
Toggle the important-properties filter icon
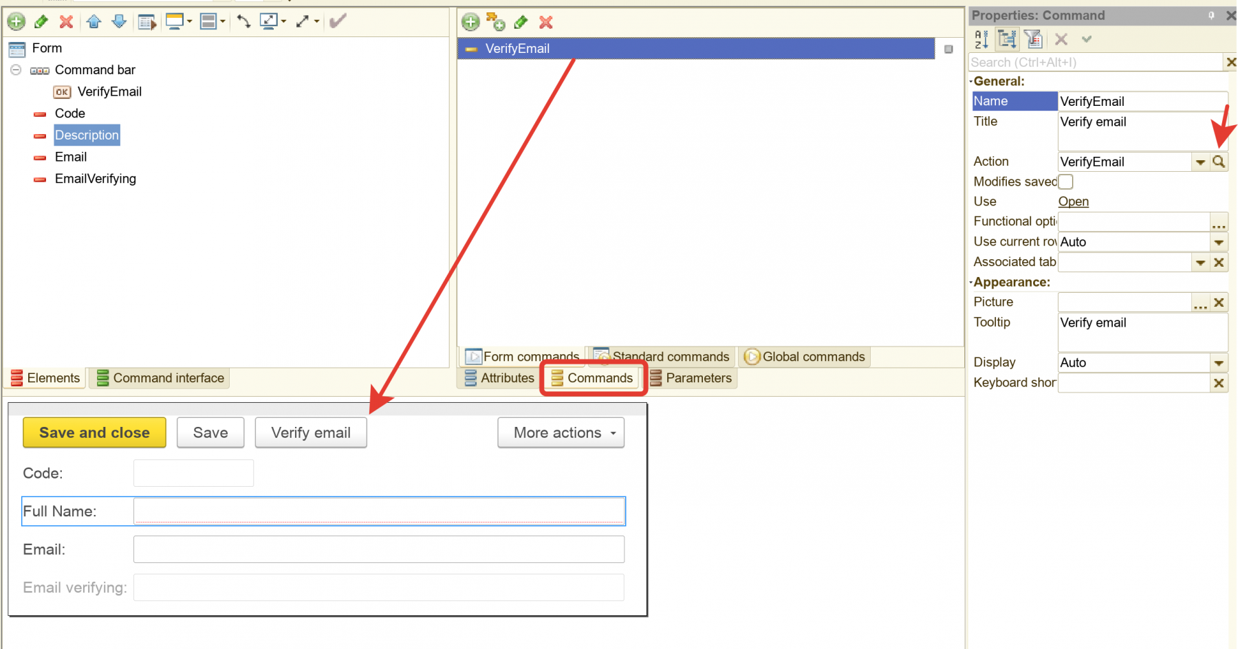click(1033, 39)
